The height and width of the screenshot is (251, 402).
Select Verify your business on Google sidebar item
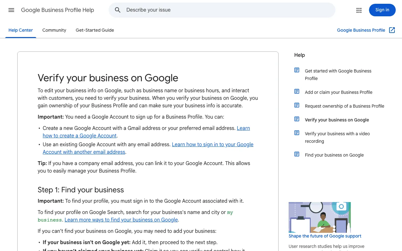coord(337,120)
